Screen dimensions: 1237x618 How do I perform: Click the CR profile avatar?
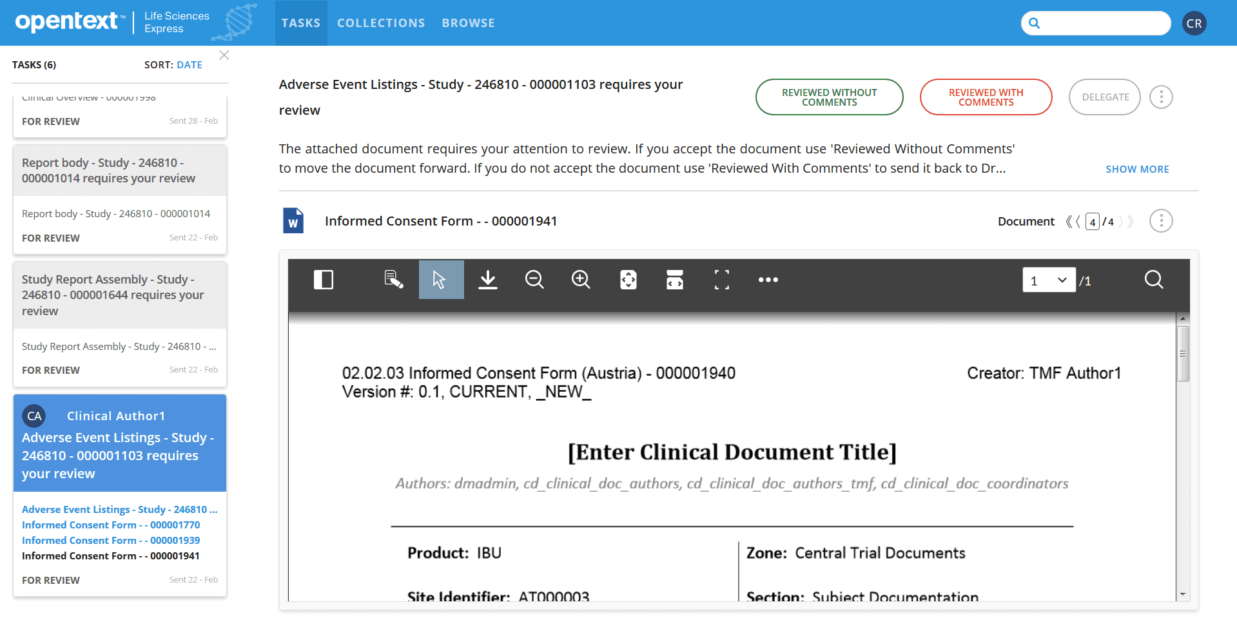(x=1194, y=23)
